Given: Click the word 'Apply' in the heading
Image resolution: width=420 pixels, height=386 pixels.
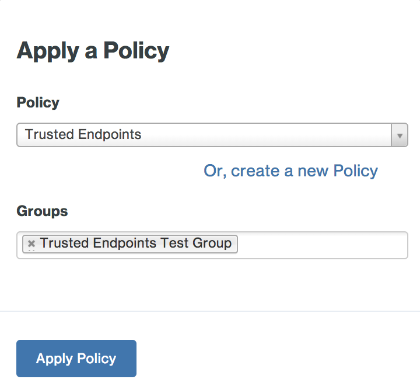Looking at the screenshot, I should (47, 51).
